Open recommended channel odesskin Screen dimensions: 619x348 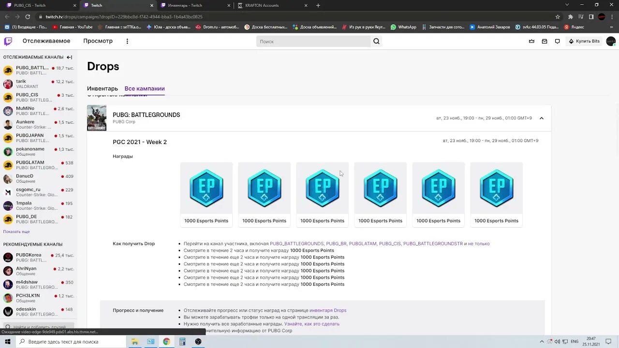(39, 312)
